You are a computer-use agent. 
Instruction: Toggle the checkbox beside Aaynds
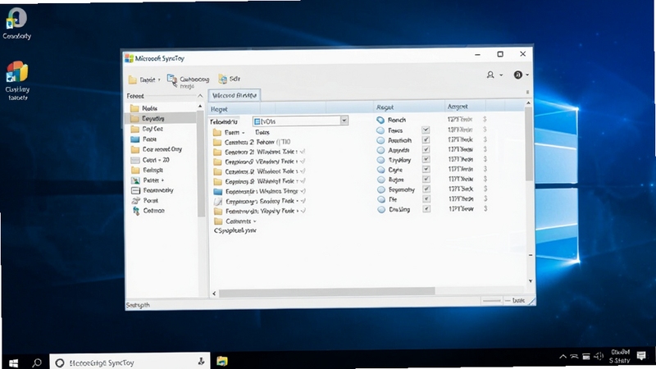(426, 150)
